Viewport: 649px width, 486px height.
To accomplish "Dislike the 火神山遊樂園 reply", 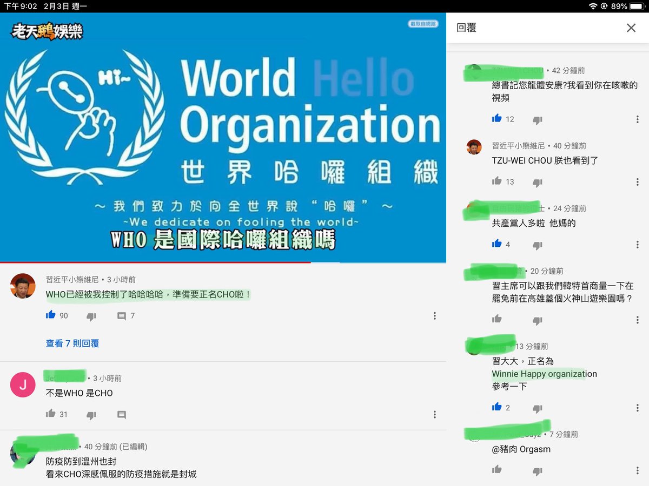I will coord(538,321).
